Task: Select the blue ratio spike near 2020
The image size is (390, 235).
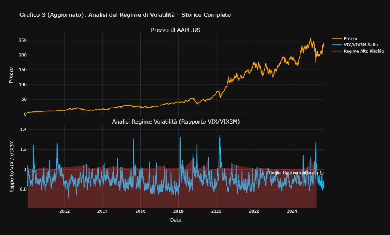Action: [220, 137]
